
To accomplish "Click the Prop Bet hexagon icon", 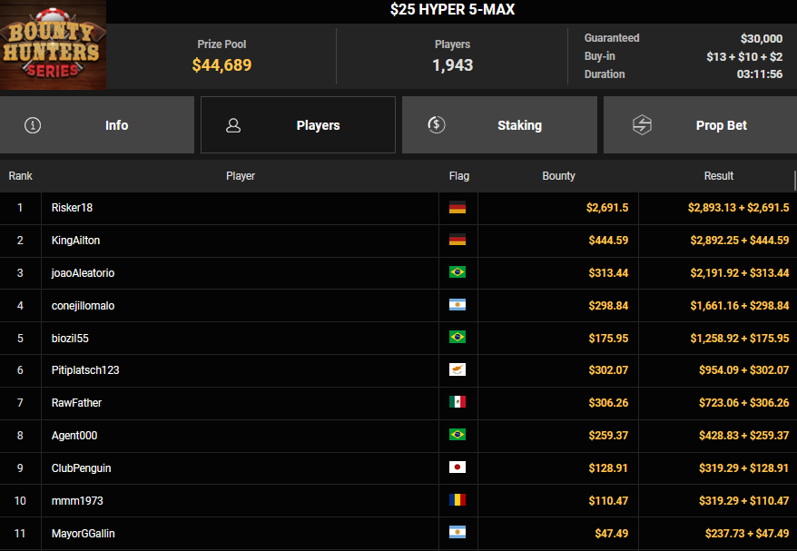I will click(642, 125).
